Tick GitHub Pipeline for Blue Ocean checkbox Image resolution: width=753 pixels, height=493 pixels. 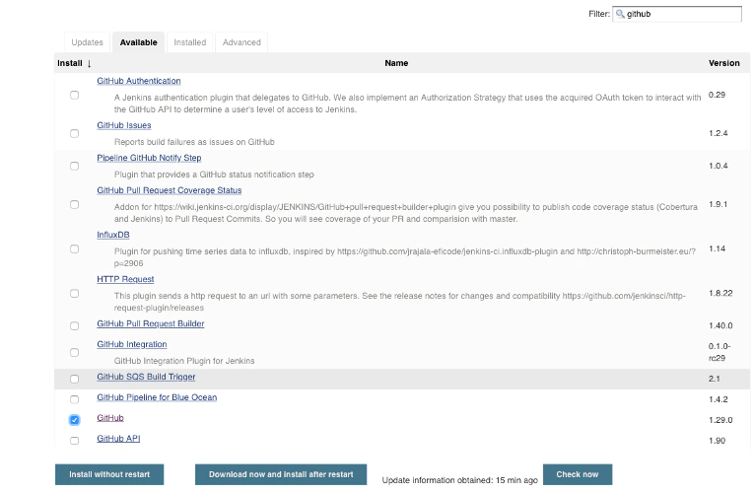[x=75, y=399]
